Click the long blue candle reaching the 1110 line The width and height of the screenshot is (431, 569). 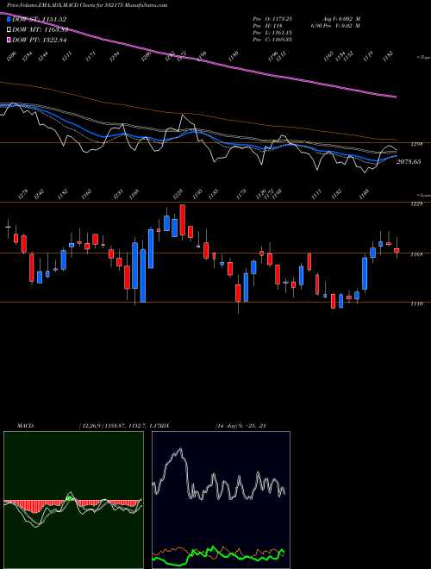pos(143,276)
